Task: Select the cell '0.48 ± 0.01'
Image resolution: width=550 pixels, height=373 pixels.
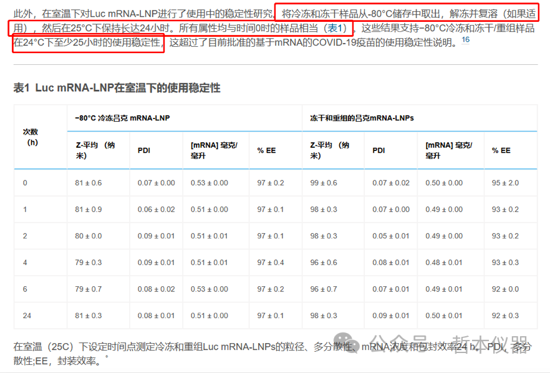Action: [x=444, y=263]
